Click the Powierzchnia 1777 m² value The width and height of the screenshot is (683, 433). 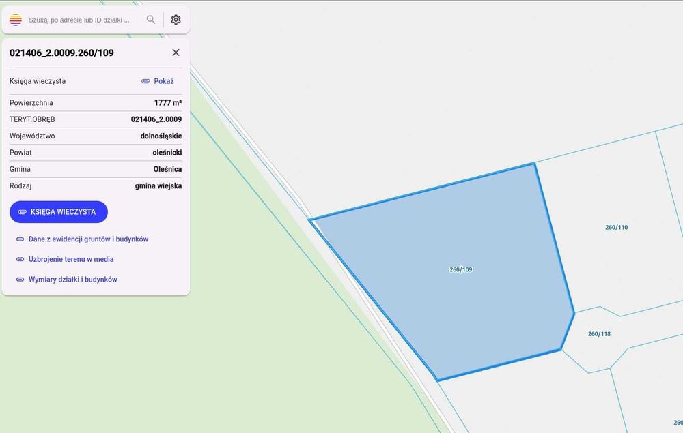pyautogui.click(x=168, y=102)
